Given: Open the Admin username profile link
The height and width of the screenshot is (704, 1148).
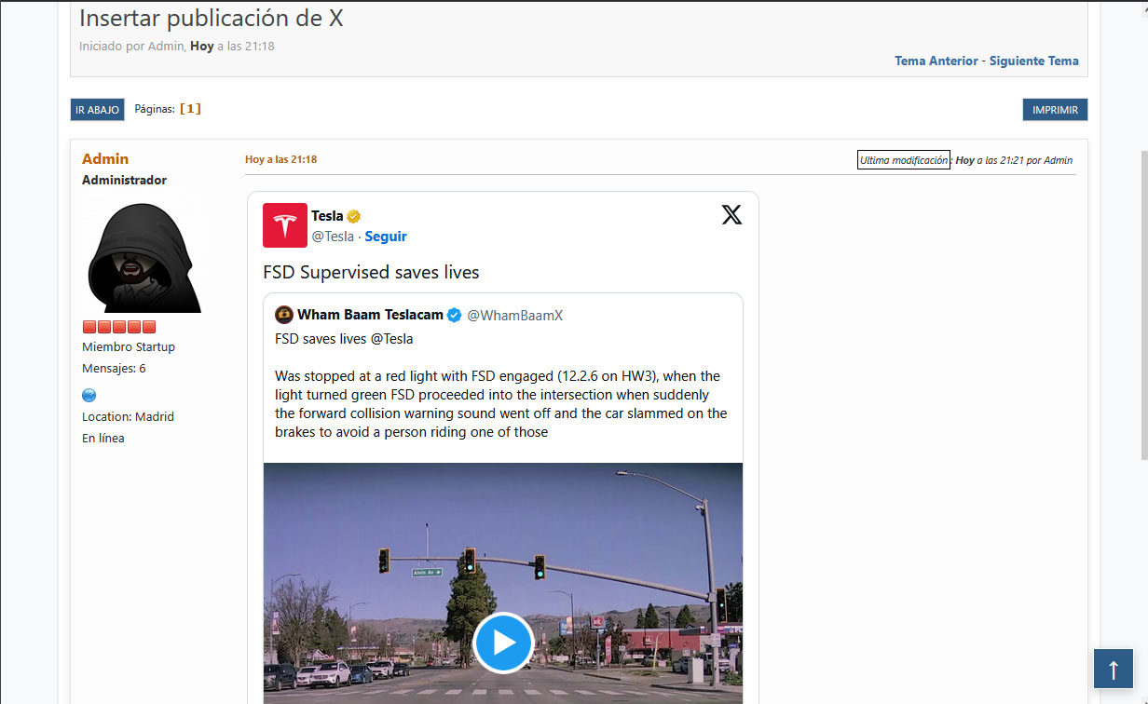Looking at the screenshot, I should 105,158.
